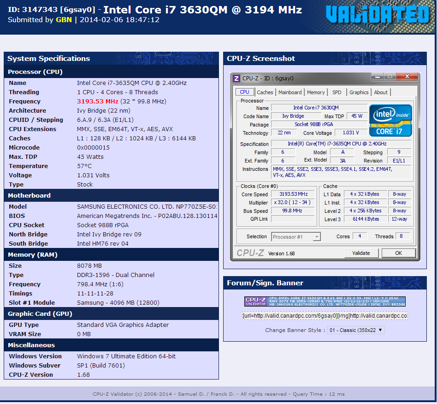This screenshot has height=404, width=437.
Task: Click the Core Speed 3193.53 MHz field
Action: click(293, 194)
